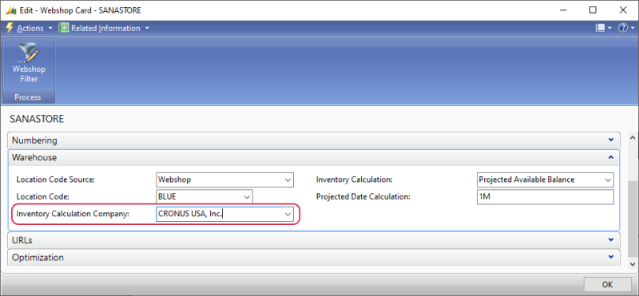Open the Actions menu
Screen dimensions: 639x296
30,28
